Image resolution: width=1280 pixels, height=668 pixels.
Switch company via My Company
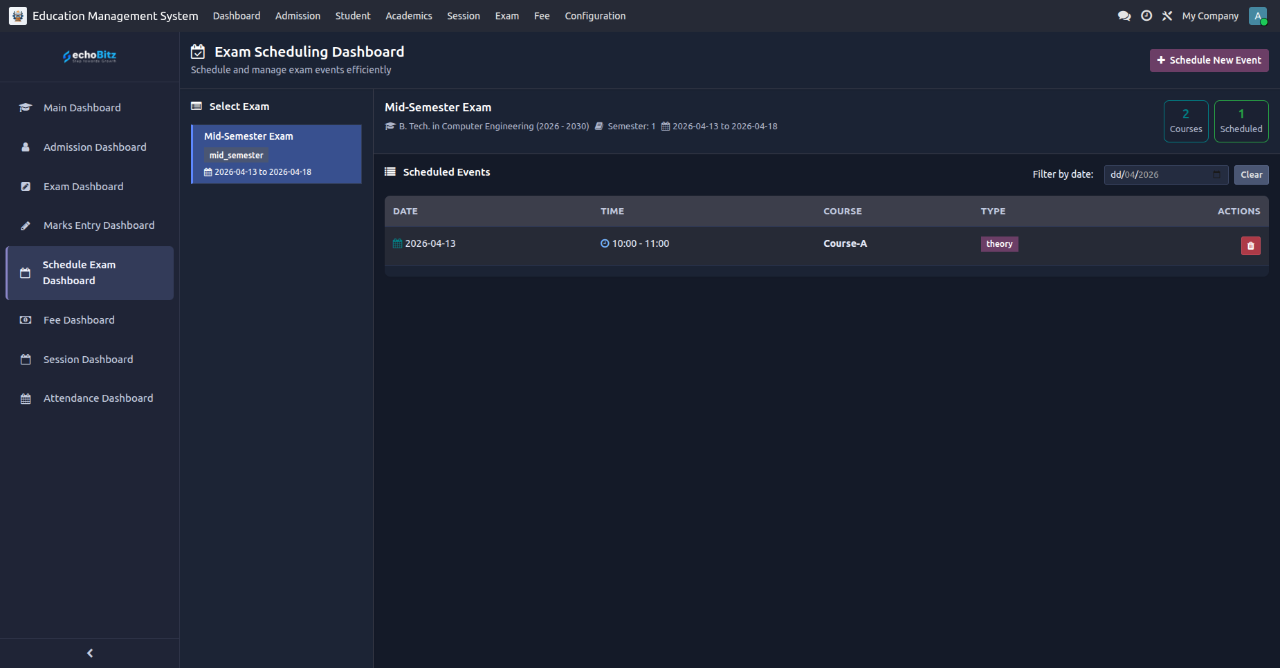click(1210, 16)
